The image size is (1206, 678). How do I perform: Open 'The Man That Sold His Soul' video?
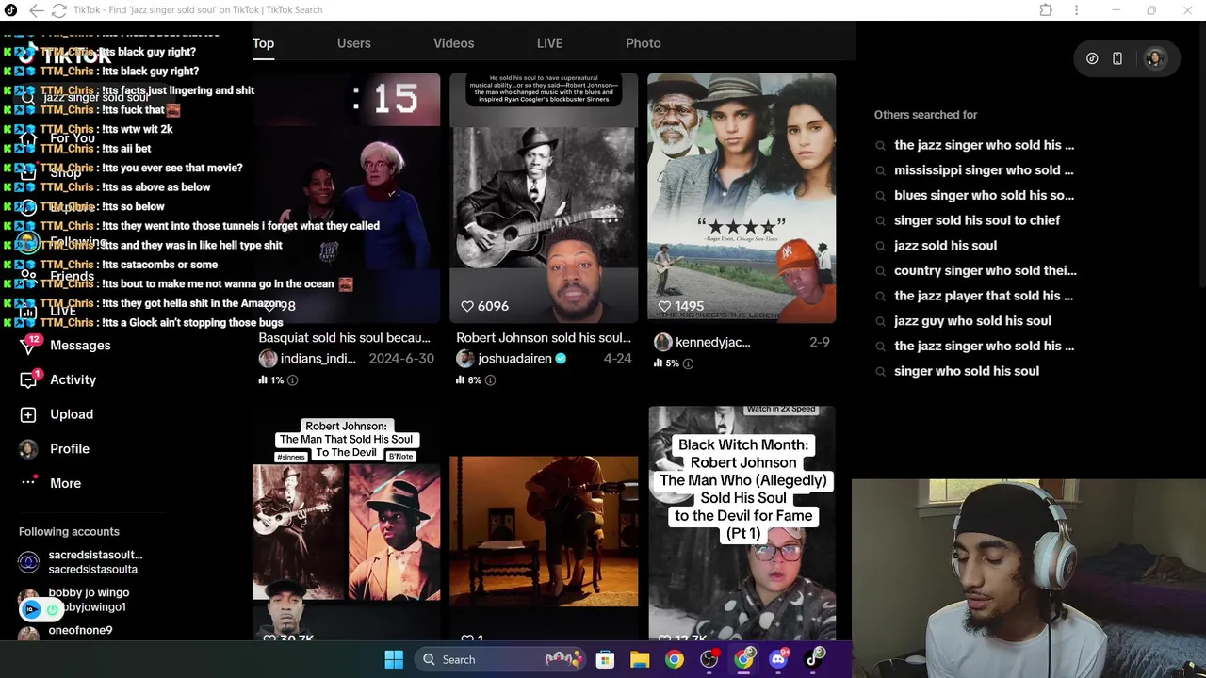pos(346,523)
